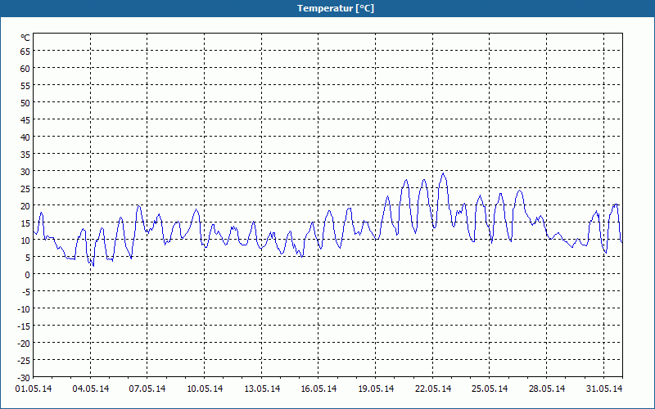
Task: Click the -15 value on the temperature axis
Action: pos(24,326)
